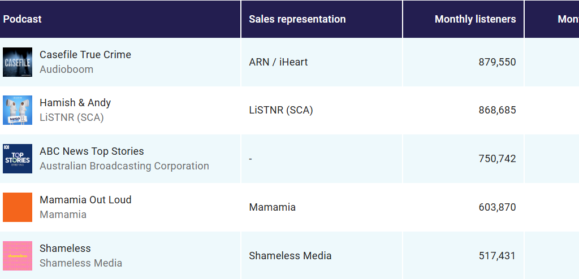Click the Mamamia Out Loud title
Screen dimensions: 579x279
[x=85, y=200]
